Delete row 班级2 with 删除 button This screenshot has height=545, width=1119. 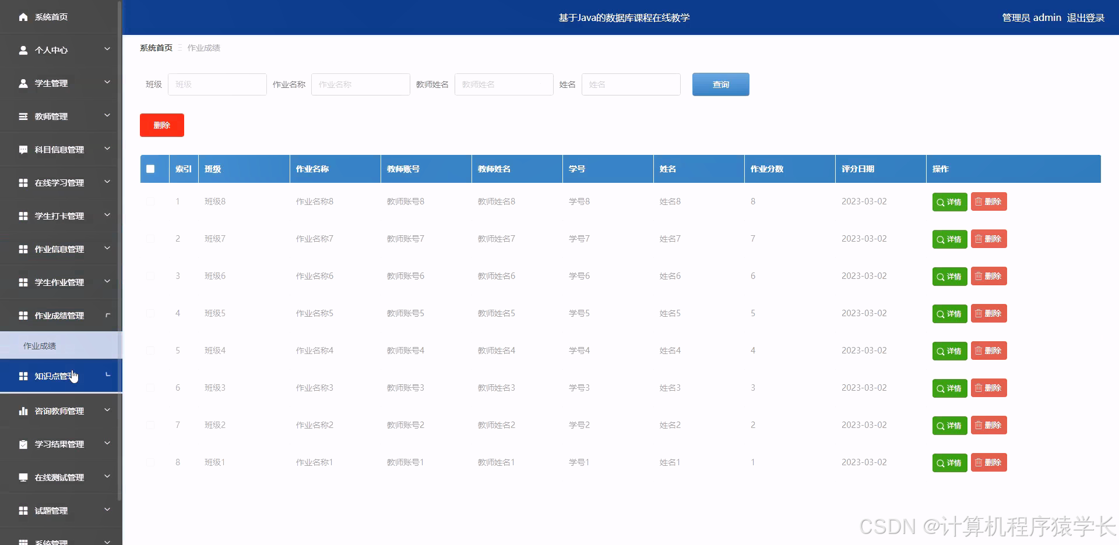tap(989, 425)
